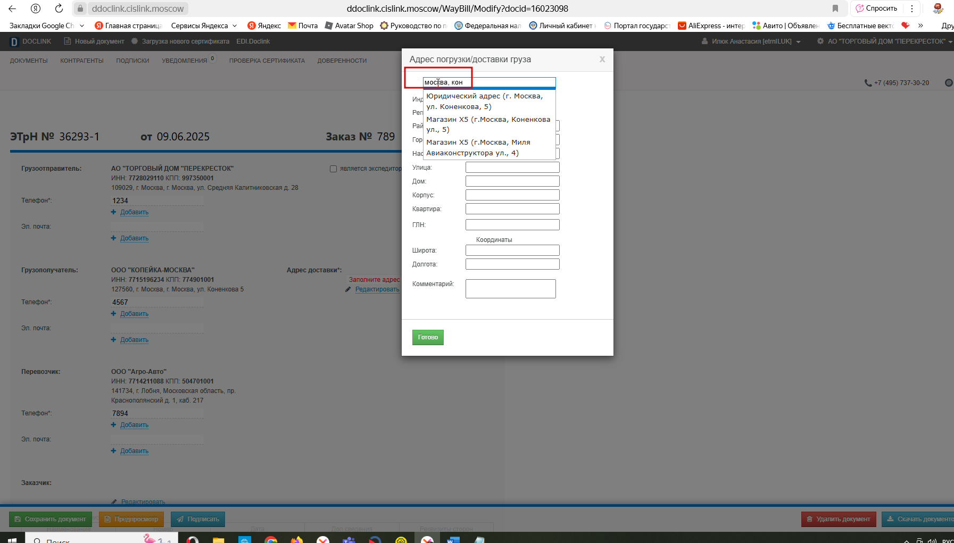Viewport: 954px width, 543px height.
Task: Click the address search field containing 'москва, кон'
Action: pos(489,82)
